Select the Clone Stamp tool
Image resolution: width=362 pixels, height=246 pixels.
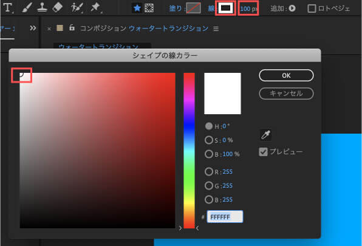(x=42, y=7)
